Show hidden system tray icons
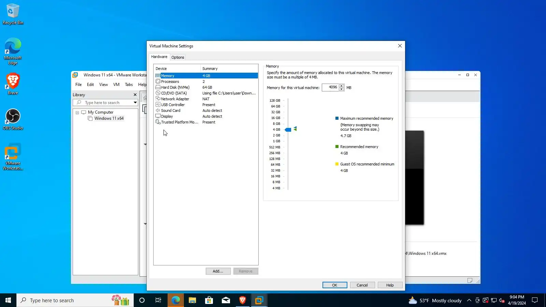 click(x=469, y=301)
